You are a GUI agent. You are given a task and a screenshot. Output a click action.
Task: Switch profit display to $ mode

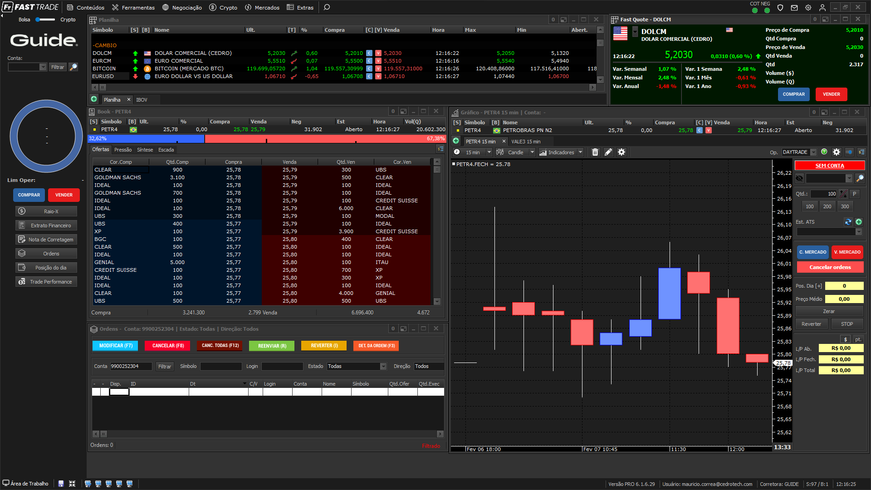click(845, 339)
